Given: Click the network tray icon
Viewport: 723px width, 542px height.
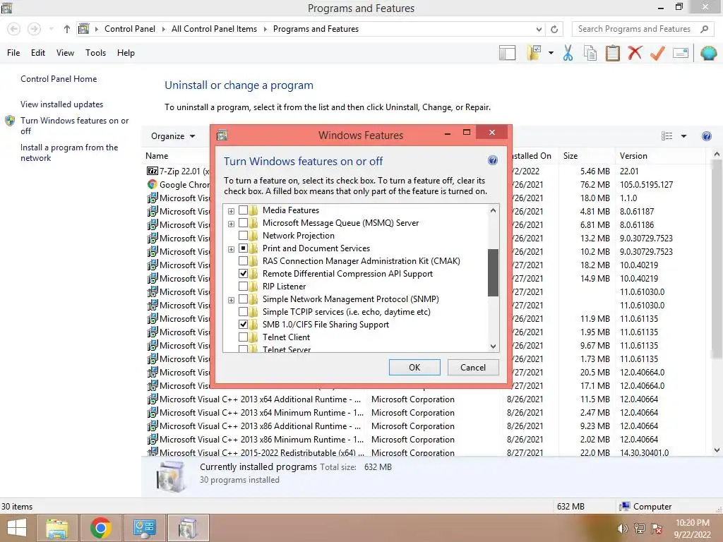Looking at the screenshot, I should (640, 529).
